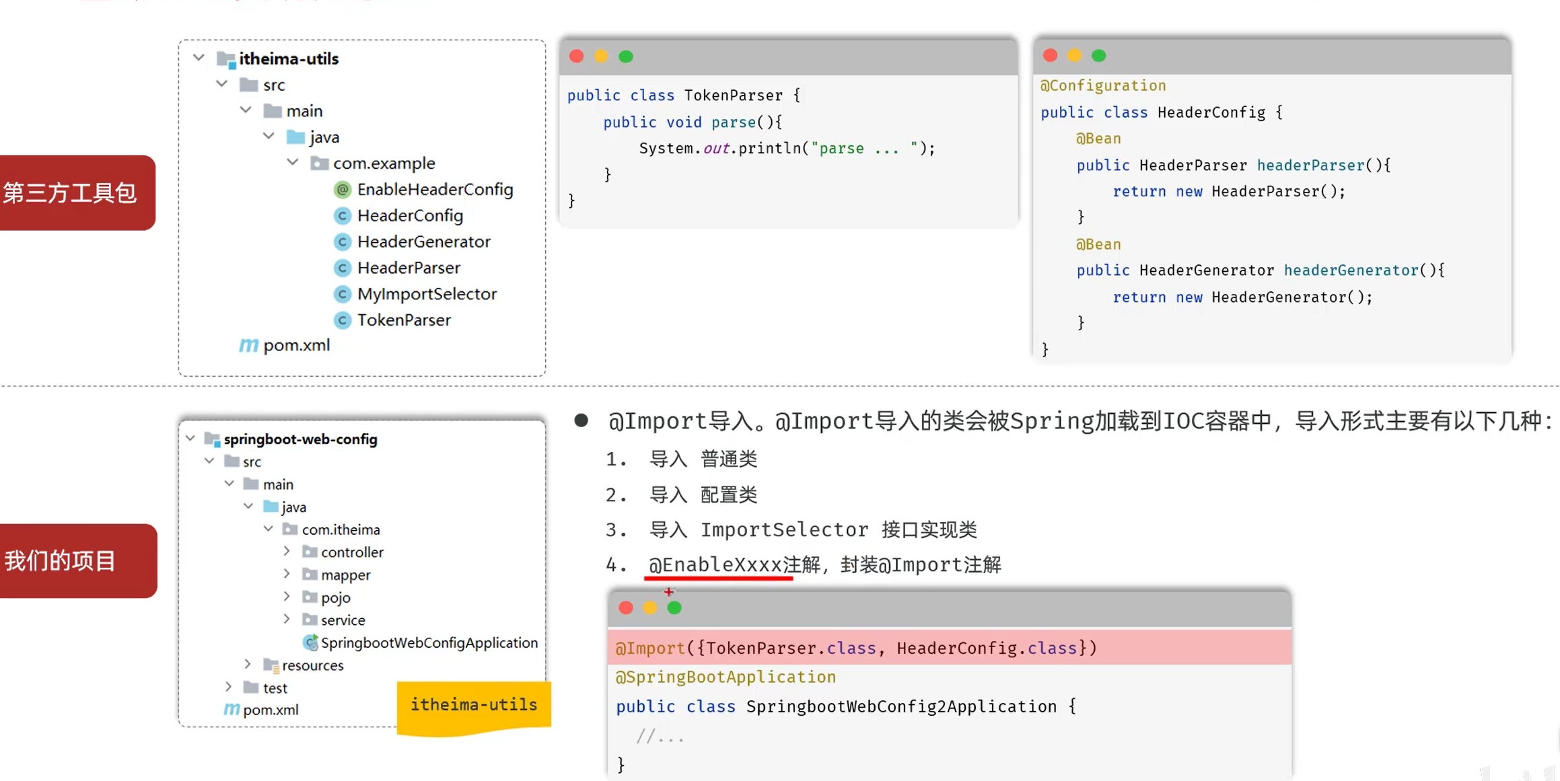Open pom.xml under itheima-utils

point(296,346)
